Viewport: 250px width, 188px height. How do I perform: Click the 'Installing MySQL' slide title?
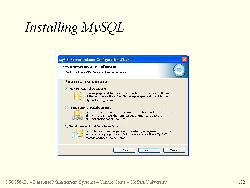click(x=74, y=28)
